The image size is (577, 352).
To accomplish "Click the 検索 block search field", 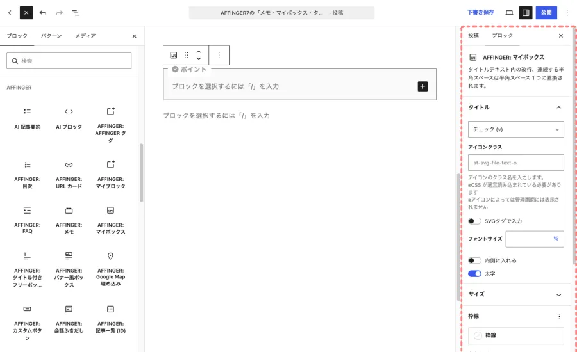I will click(69, 61).
